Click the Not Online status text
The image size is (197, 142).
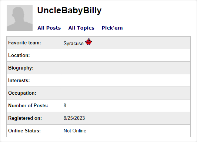click(x=75, y=131)
